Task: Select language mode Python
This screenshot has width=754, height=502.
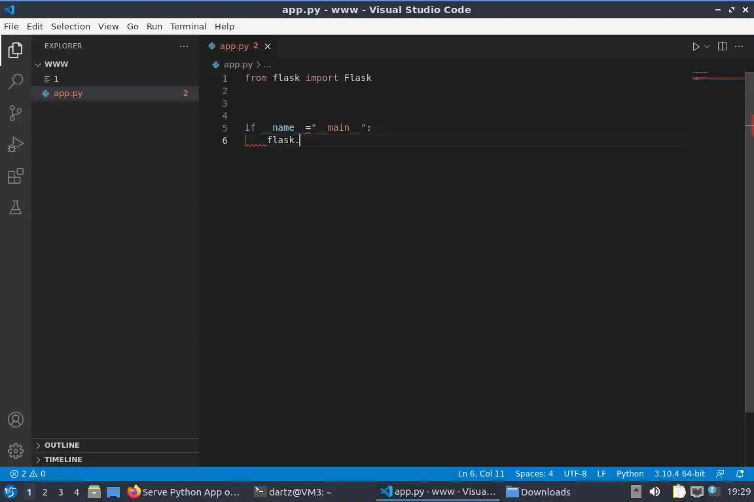Action: coord(630,474)
